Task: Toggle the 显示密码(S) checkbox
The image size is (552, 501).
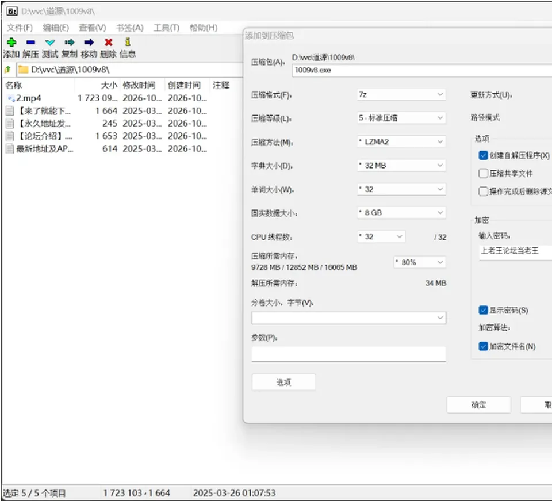Action: pyautogui.click(x=483, y=310)
